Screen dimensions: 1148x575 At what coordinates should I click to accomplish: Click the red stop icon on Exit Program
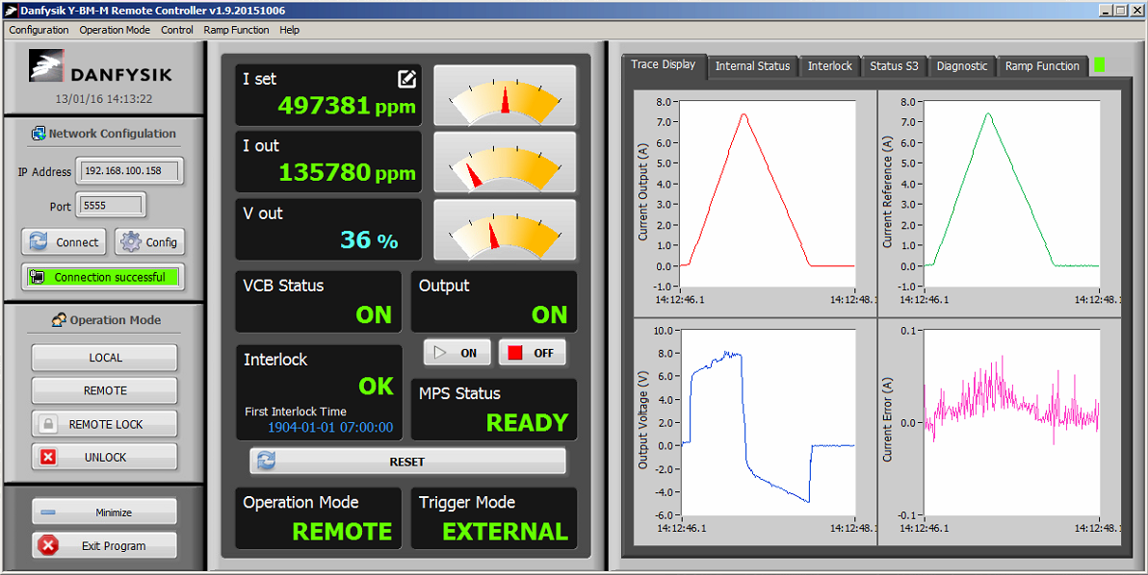[48, 546]
